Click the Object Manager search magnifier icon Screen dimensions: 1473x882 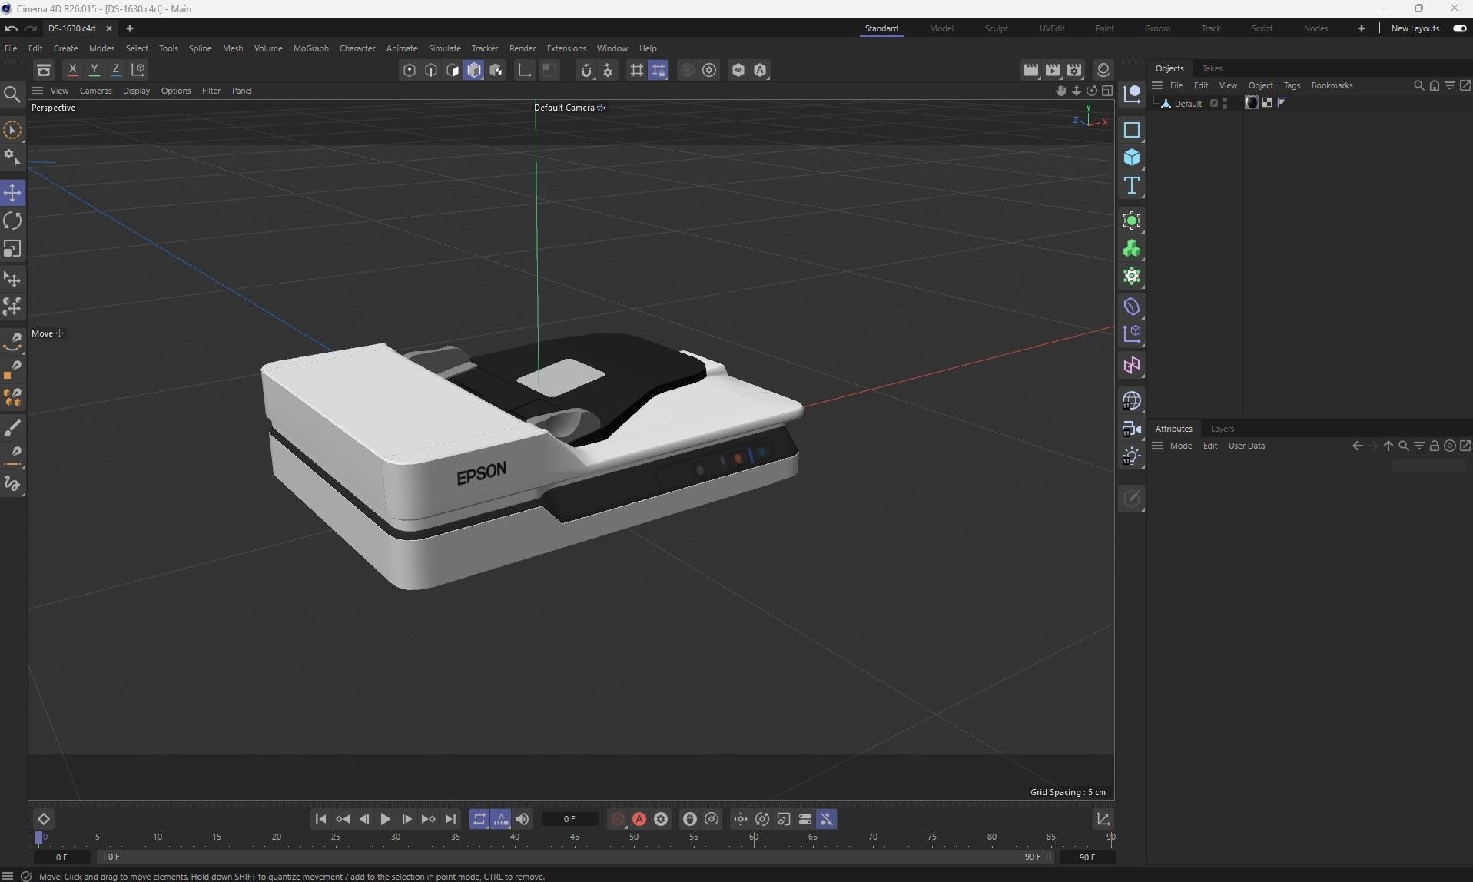1419,85
